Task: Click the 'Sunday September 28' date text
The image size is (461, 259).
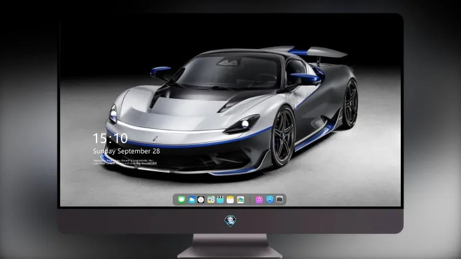Action: 127,151
